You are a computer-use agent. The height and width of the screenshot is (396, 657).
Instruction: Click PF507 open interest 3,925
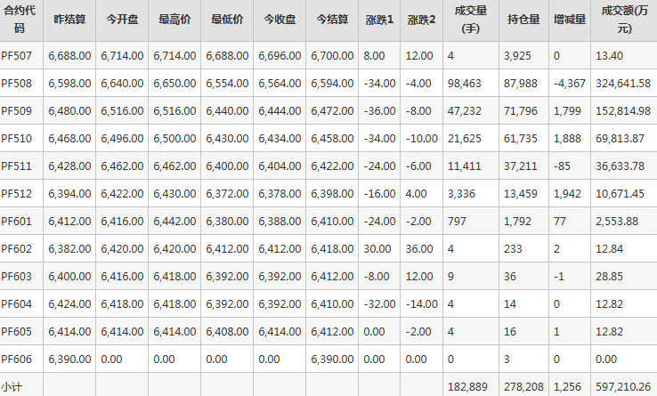point(517,56)
